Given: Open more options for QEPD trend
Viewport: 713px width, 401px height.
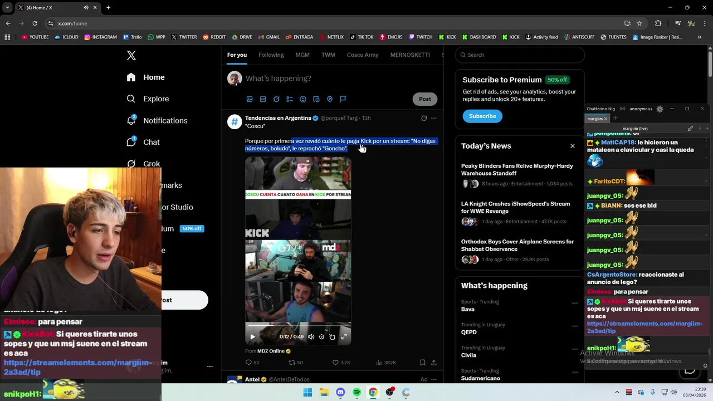Looking at the screenshot, I should click(x=575, y=326).
